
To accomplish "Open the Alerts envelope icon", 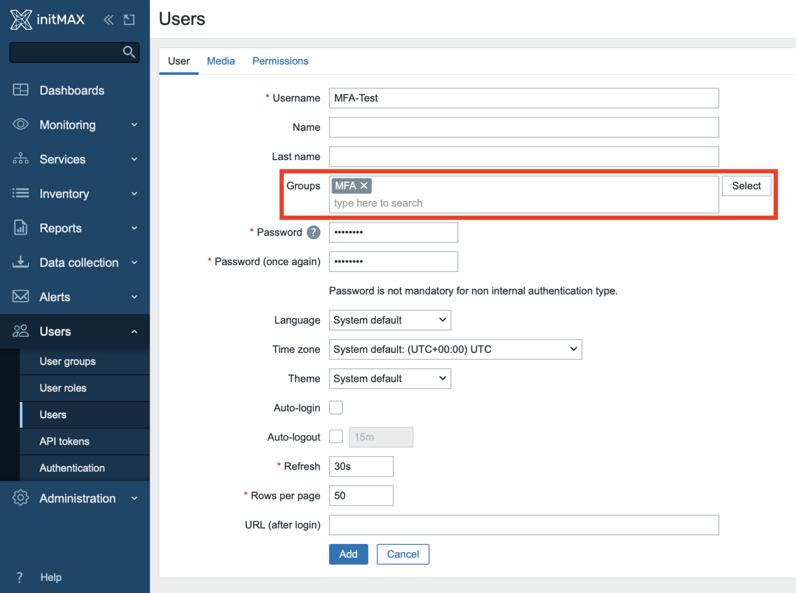I will [21, 296].
